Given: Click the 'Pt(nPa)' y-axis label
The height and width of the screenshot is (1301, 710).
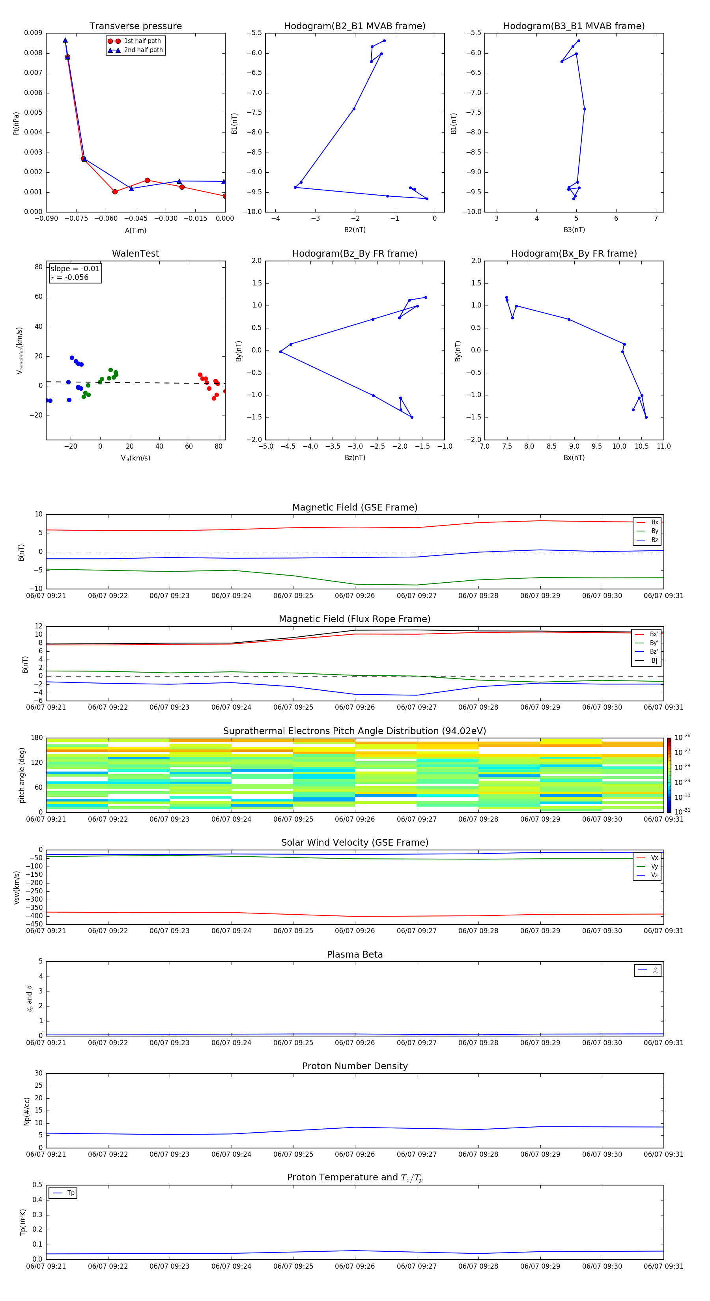Looking at the screenshot, I should tap(16, 123).
